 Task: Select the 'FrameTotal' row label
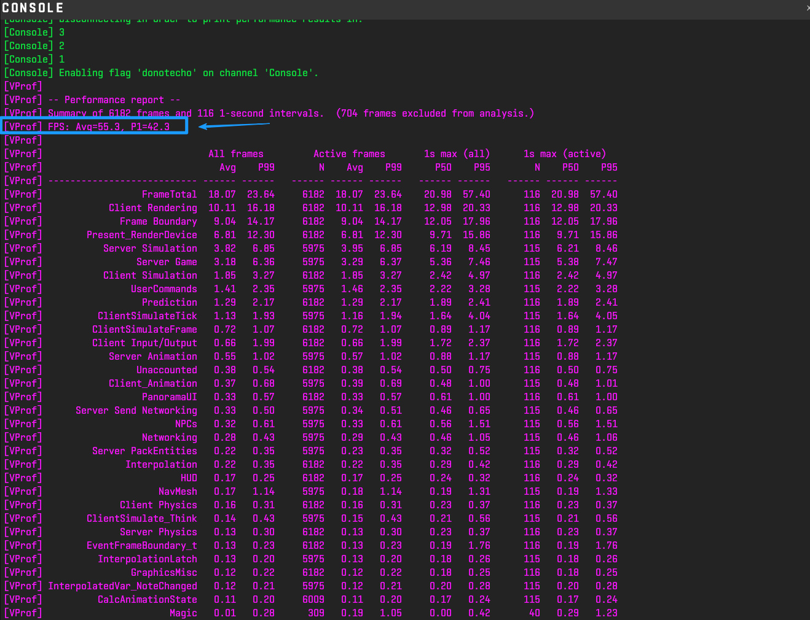(170, 195)
